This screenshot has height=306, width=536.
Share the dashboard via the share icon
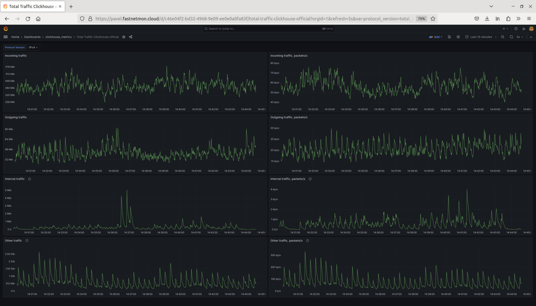pos(130,37)
